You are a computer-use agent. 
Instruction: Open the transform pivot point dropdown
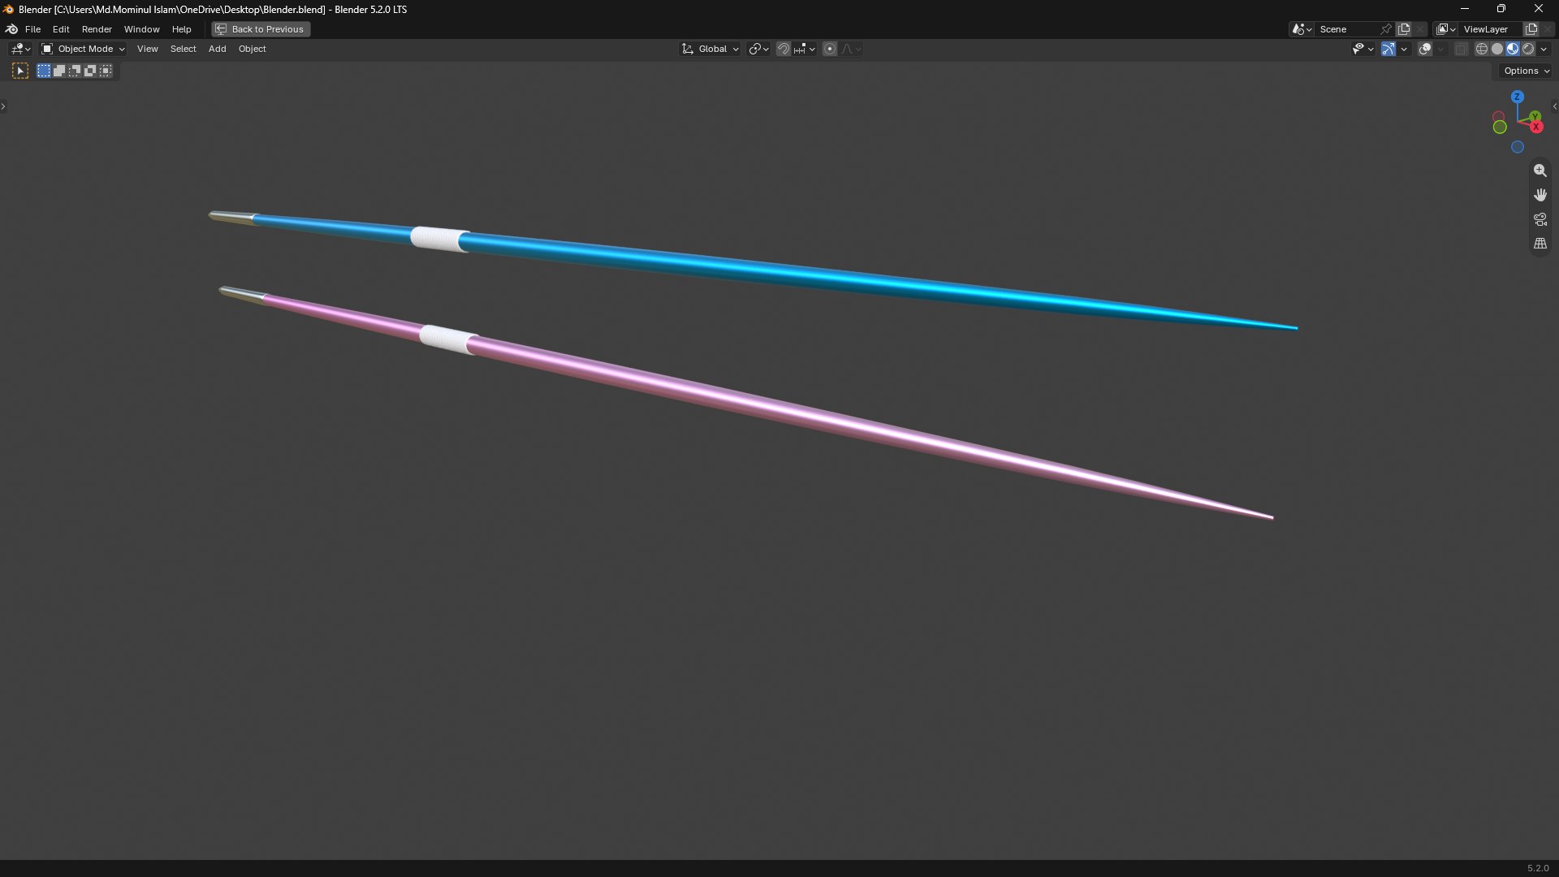[x=758, y=49]
